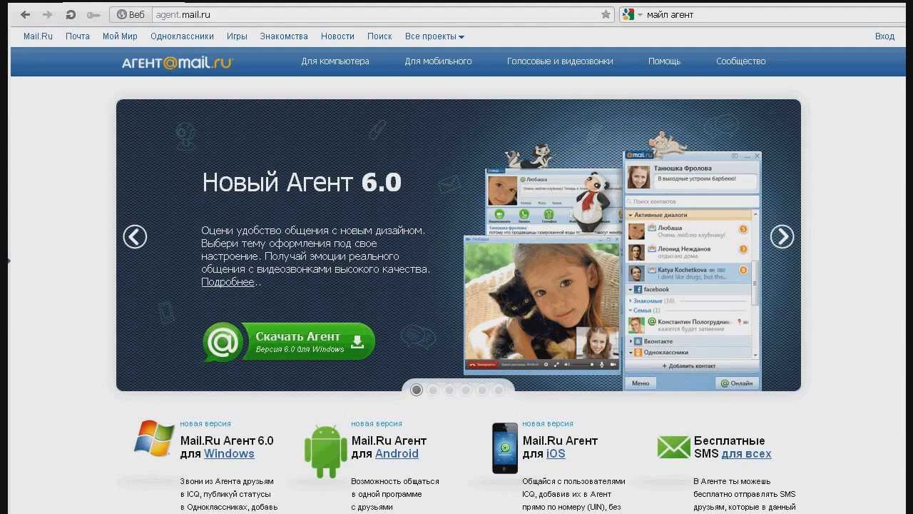Click the Windows logo icon
The image size is (913, 514).
click(154, 438)
